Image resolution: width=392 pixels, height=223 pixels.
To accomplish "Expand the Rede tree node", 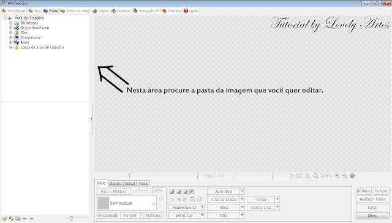I will click(11, 42).
